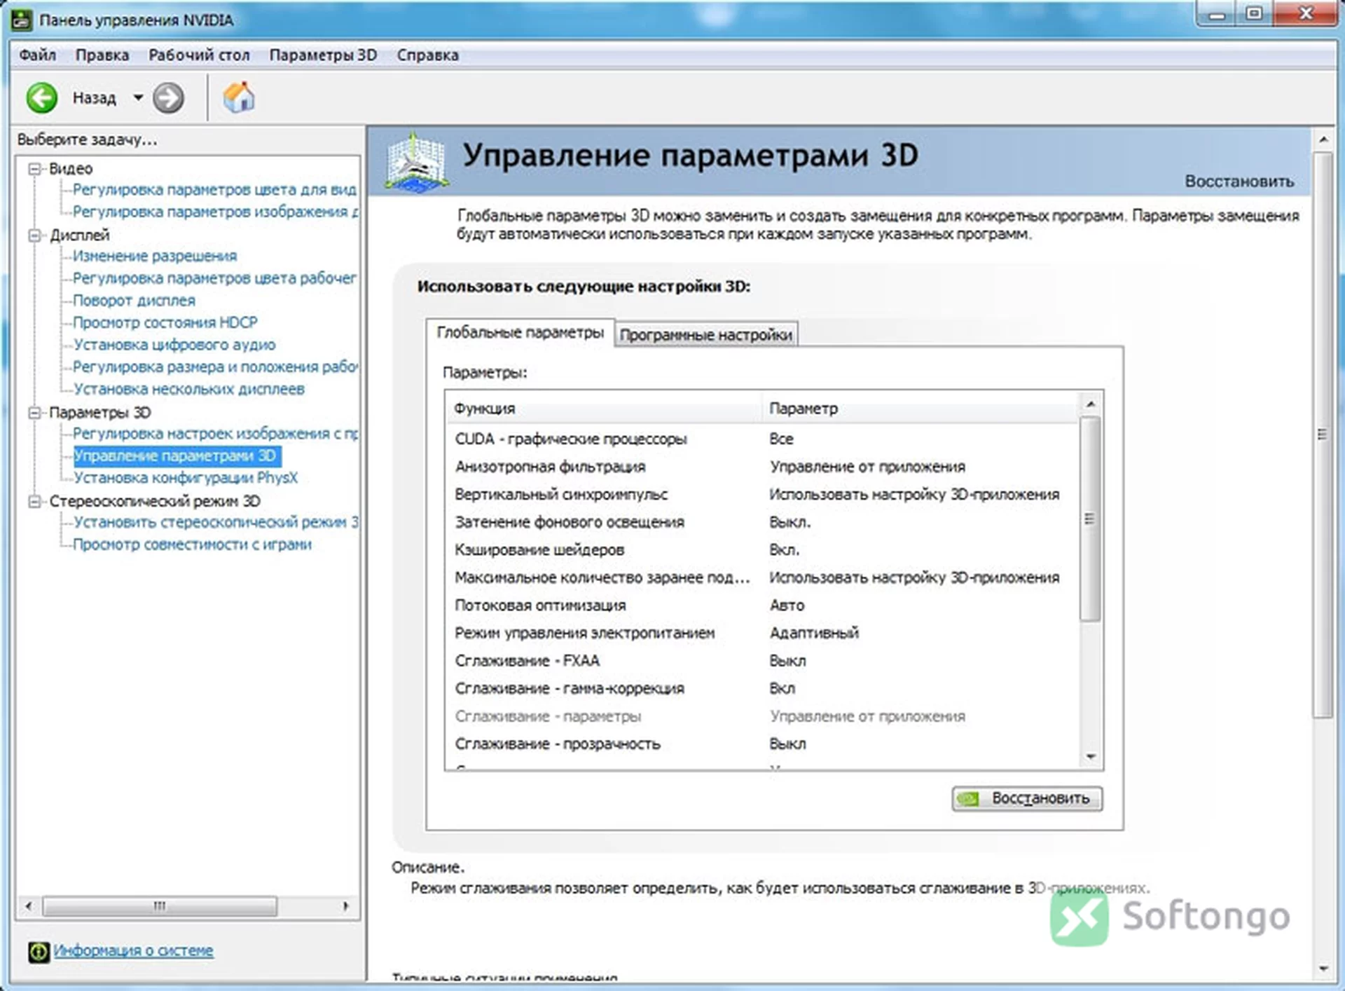Screen dimensions: 1345x991
Task: Click the Функция column header
Action: click(604, 408)
